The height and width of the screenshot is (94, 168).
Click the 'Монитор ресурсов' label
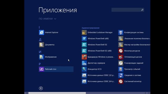(x=132, y=51)
